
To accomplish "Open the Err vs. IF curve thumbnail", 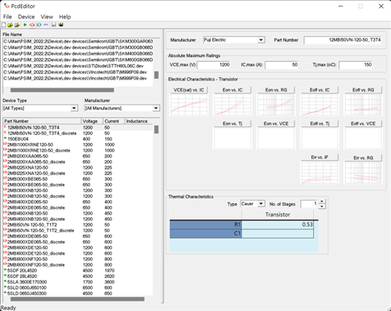I will click(319, 173).
